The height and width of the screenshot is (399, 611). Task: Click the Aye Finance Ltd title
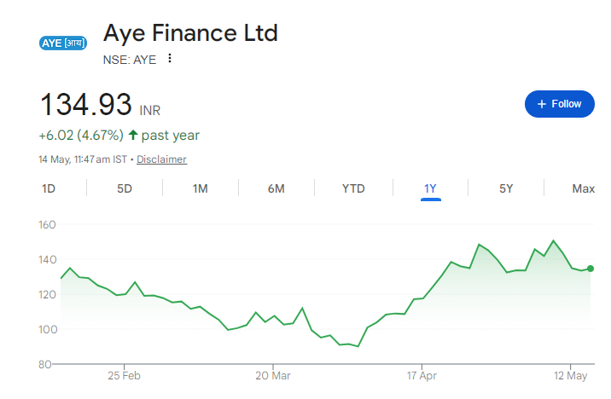pos(190,32)
